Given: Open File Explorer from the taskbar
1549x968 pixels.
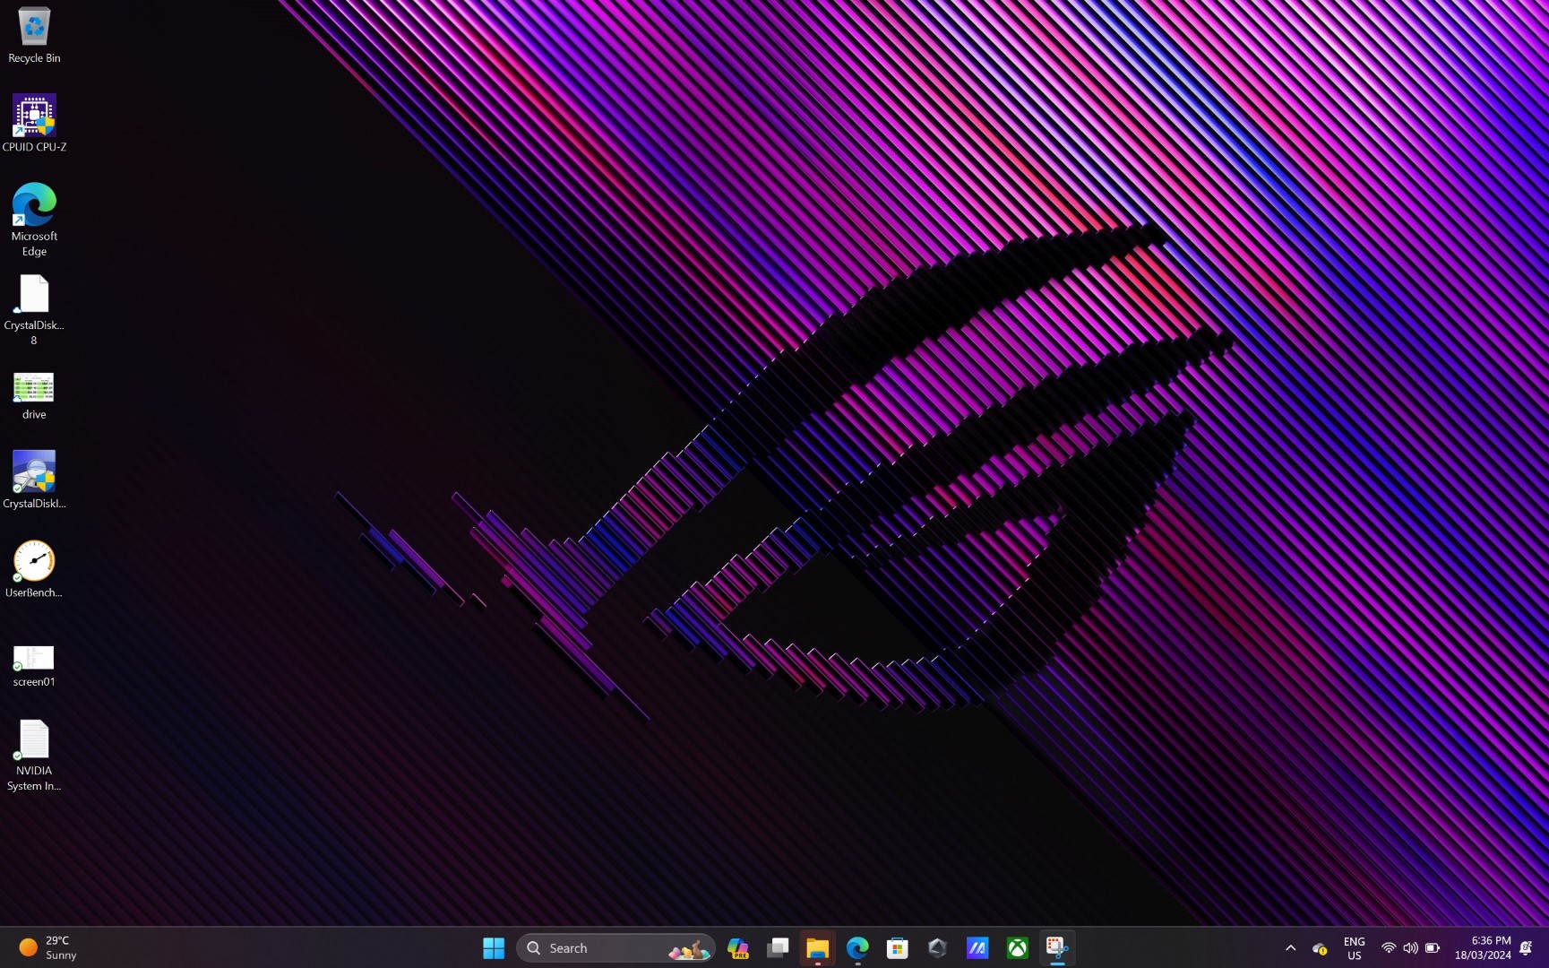Looking at the screenshot, I should pos(817,947).
